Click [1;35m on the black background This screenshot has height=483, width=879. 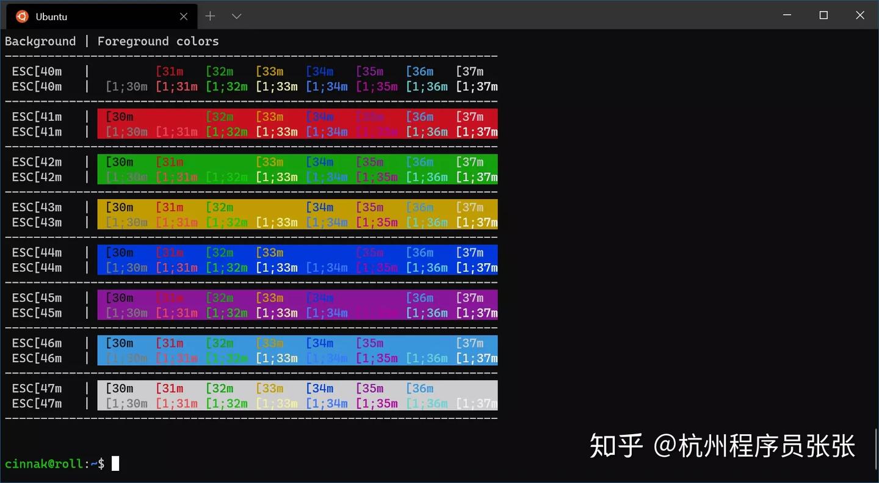[377, 87]
